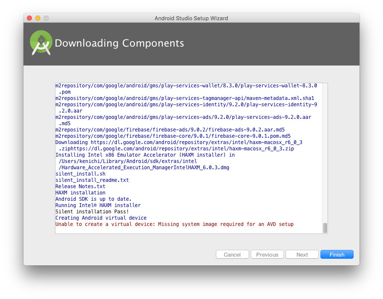Click the red 'Unable to create a virtual device' error line
Image resolution: width=383 pixels, height=299 pixels.
[174, 224]
